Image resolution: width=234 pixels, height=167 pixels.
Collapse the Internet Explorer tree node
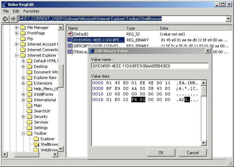click(17, 55)
